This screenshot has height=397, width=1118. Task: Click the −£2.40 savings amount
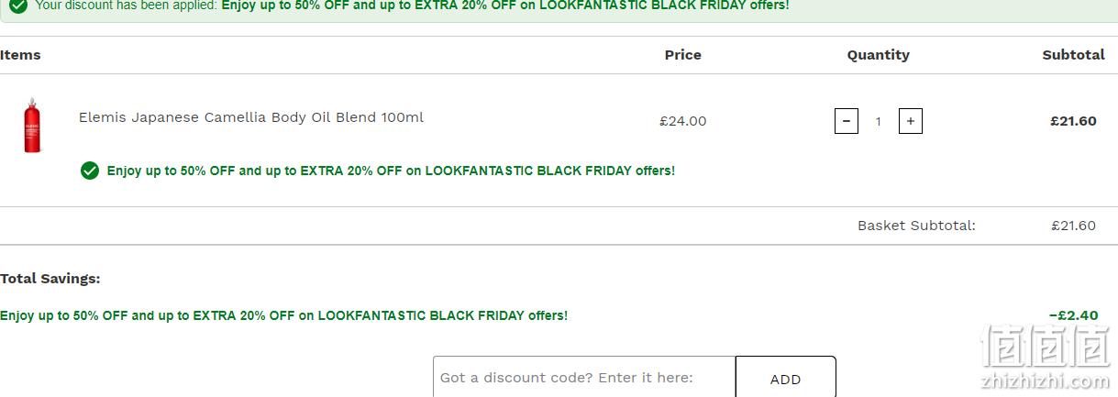tap(1073, 315)
